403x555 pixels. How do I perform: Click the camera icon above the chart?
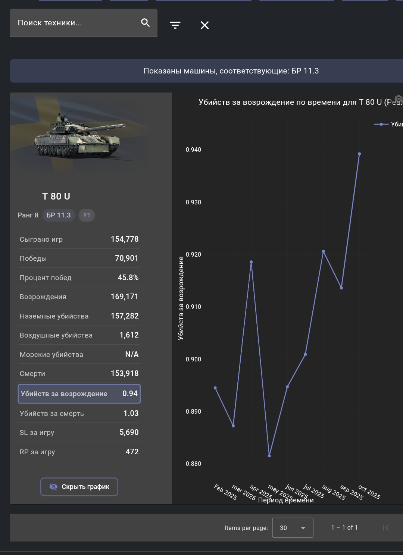(x=398, y=99)
